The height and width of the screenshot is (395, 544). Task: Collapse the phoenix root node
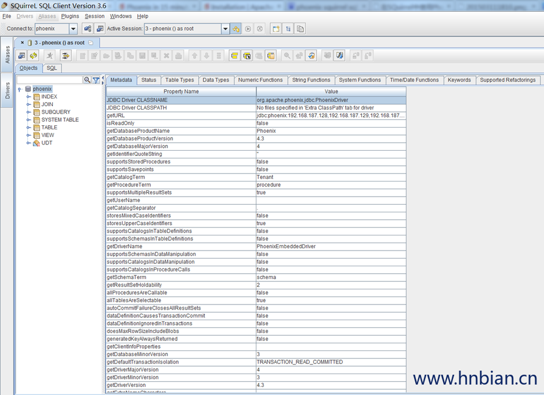[20, 89]
